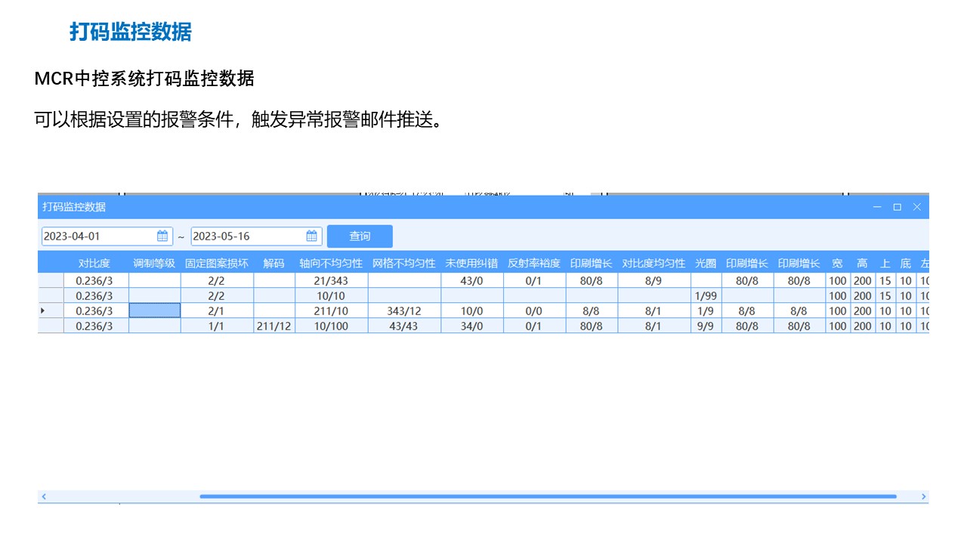Click the 未使用纠错 column header
The height and width of the screenshot is (544, 967).
(x=471, y=263)
